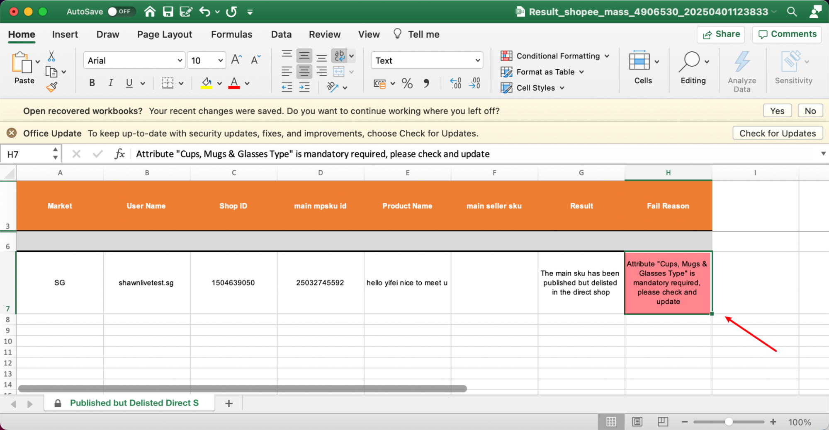Open the Formulas ribbon tab
The image size is (829, 430).
coord(231,34)
